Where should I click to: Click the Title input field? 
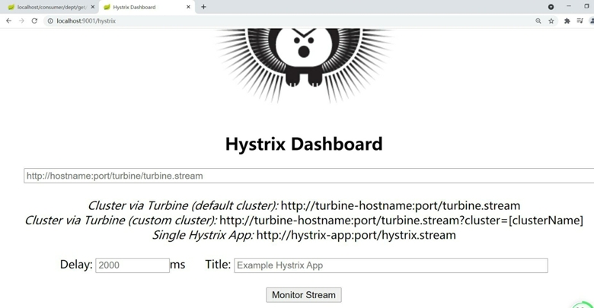pos(391,265)
